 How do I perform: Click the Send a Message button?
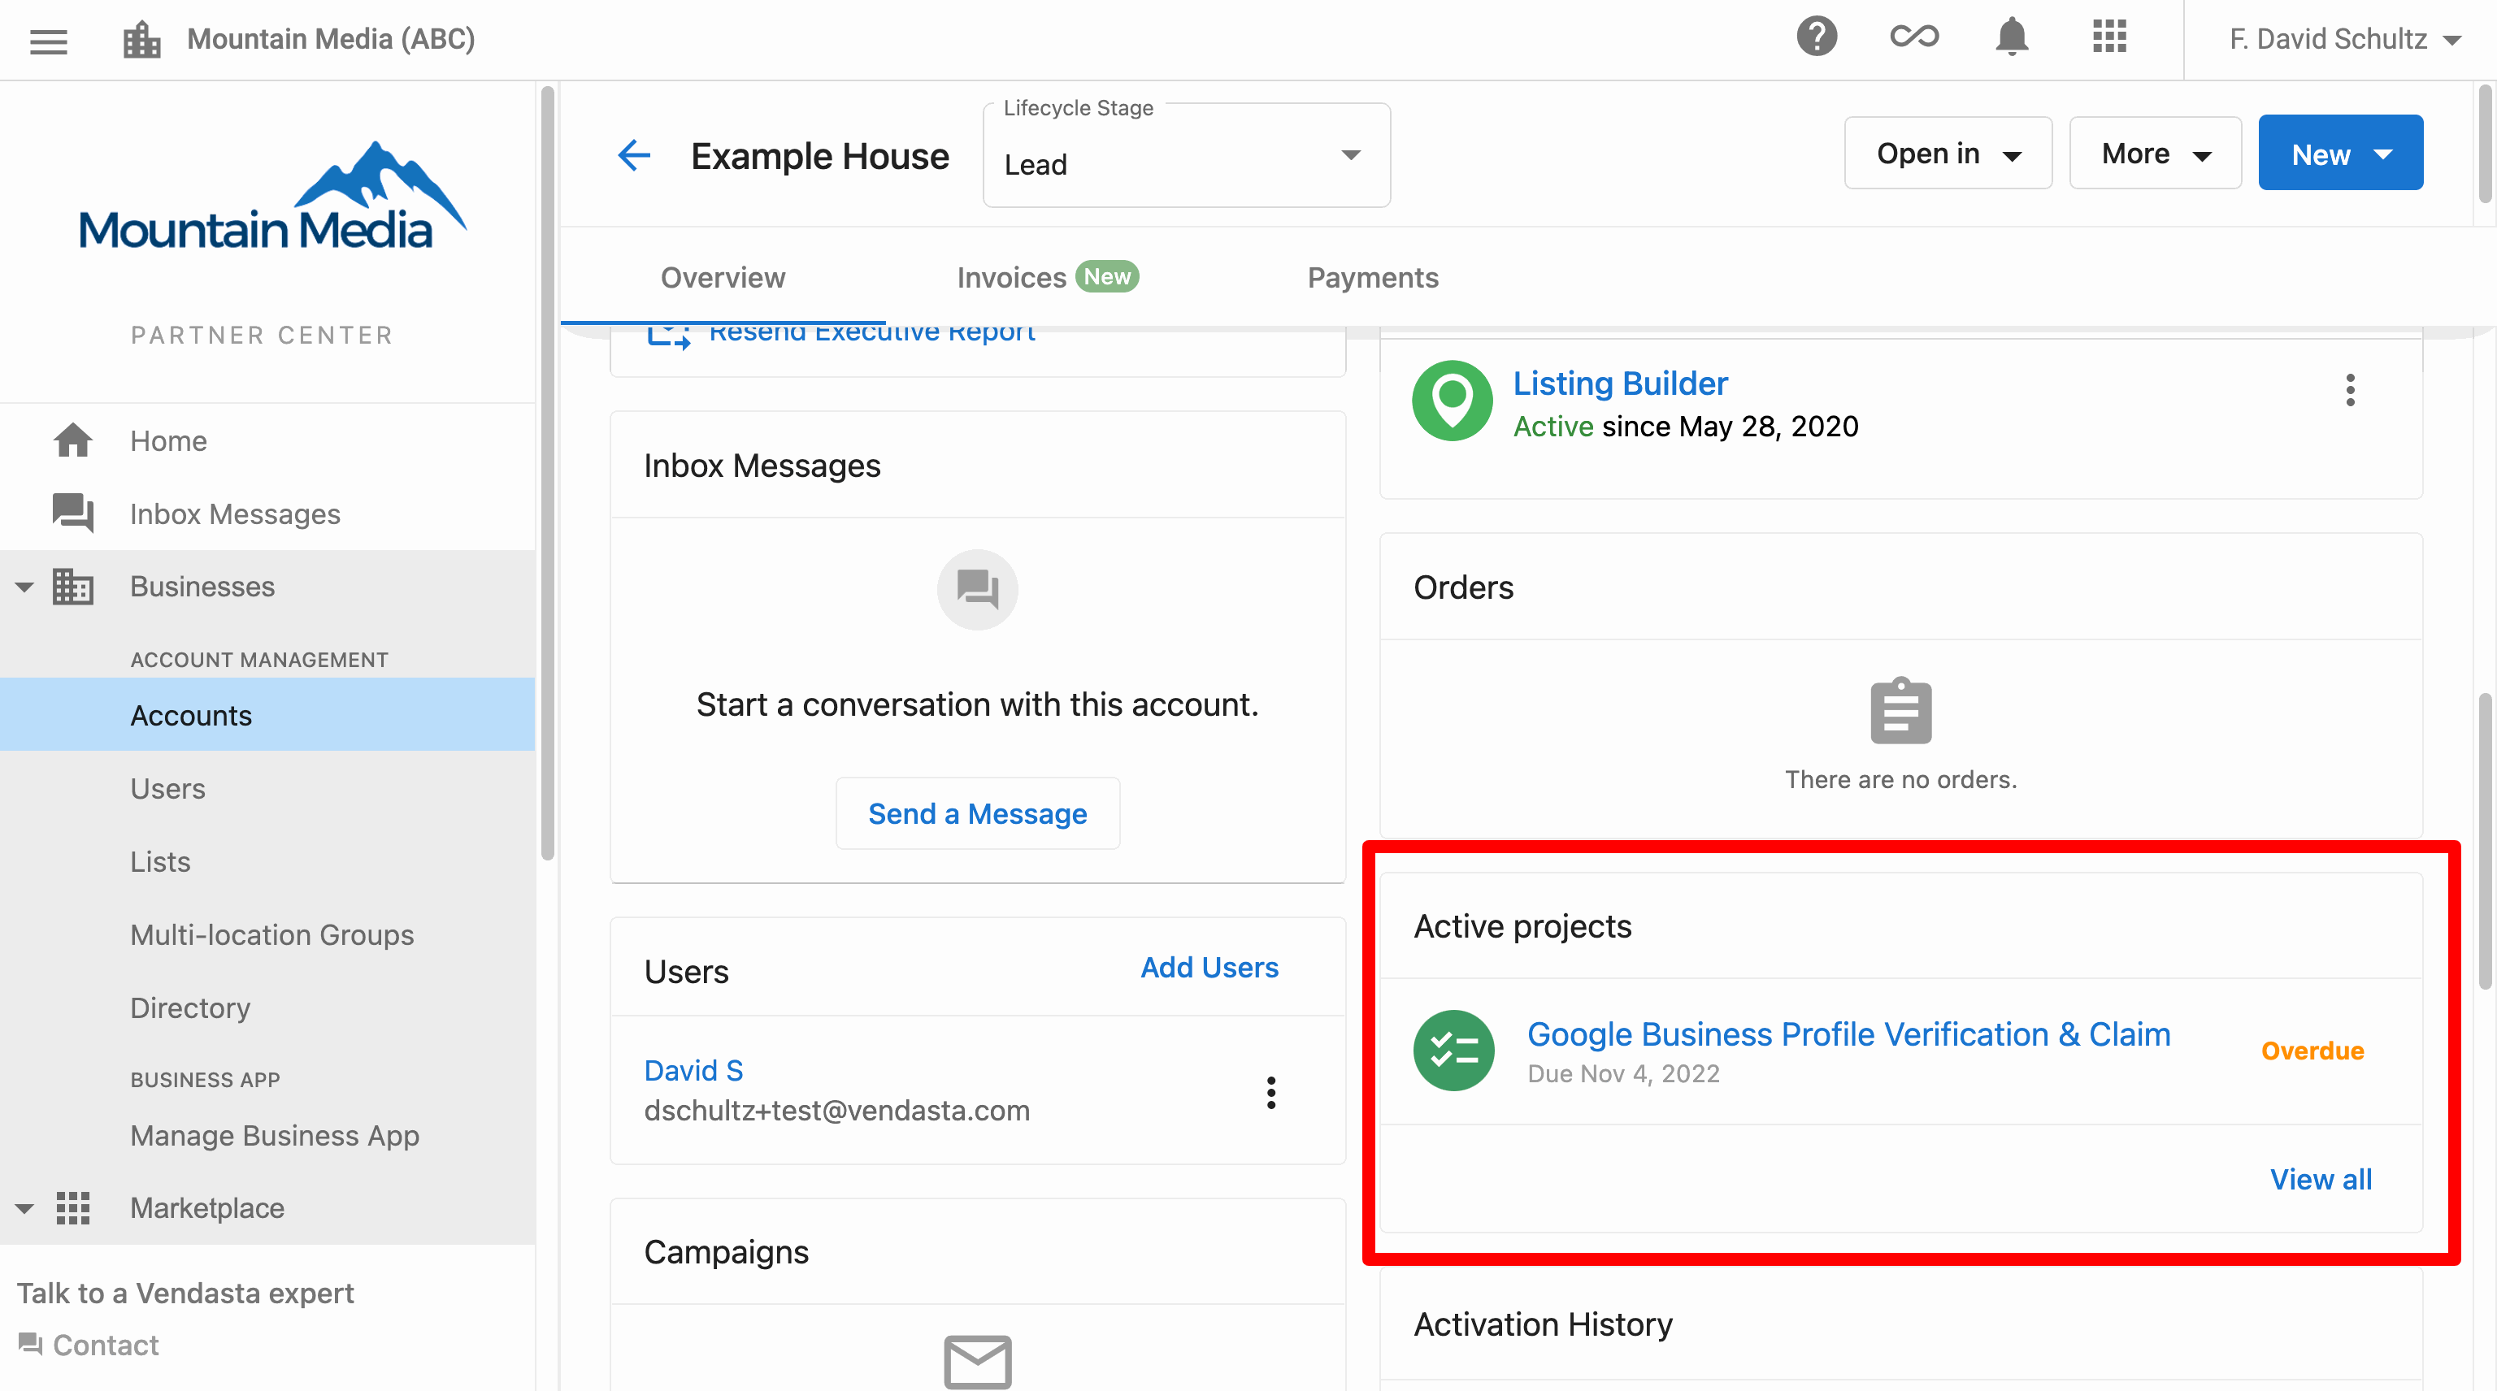(x=977, y=813)
